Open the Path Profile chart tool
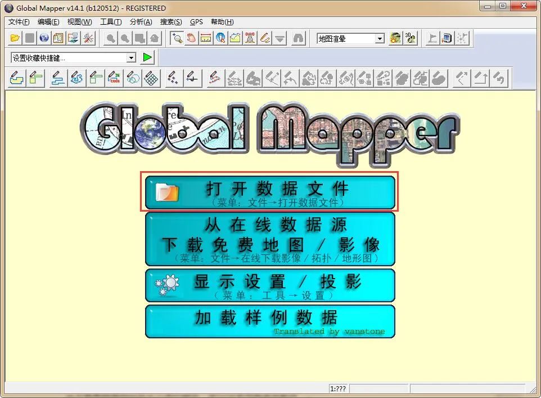This screenshot has width=541, height=398. tap(235, 38)
